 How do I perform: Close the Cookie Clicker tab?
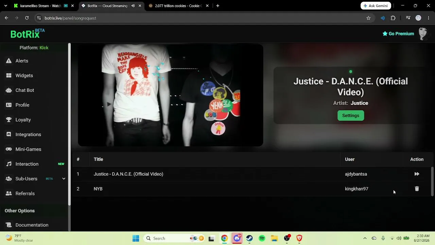207,6
